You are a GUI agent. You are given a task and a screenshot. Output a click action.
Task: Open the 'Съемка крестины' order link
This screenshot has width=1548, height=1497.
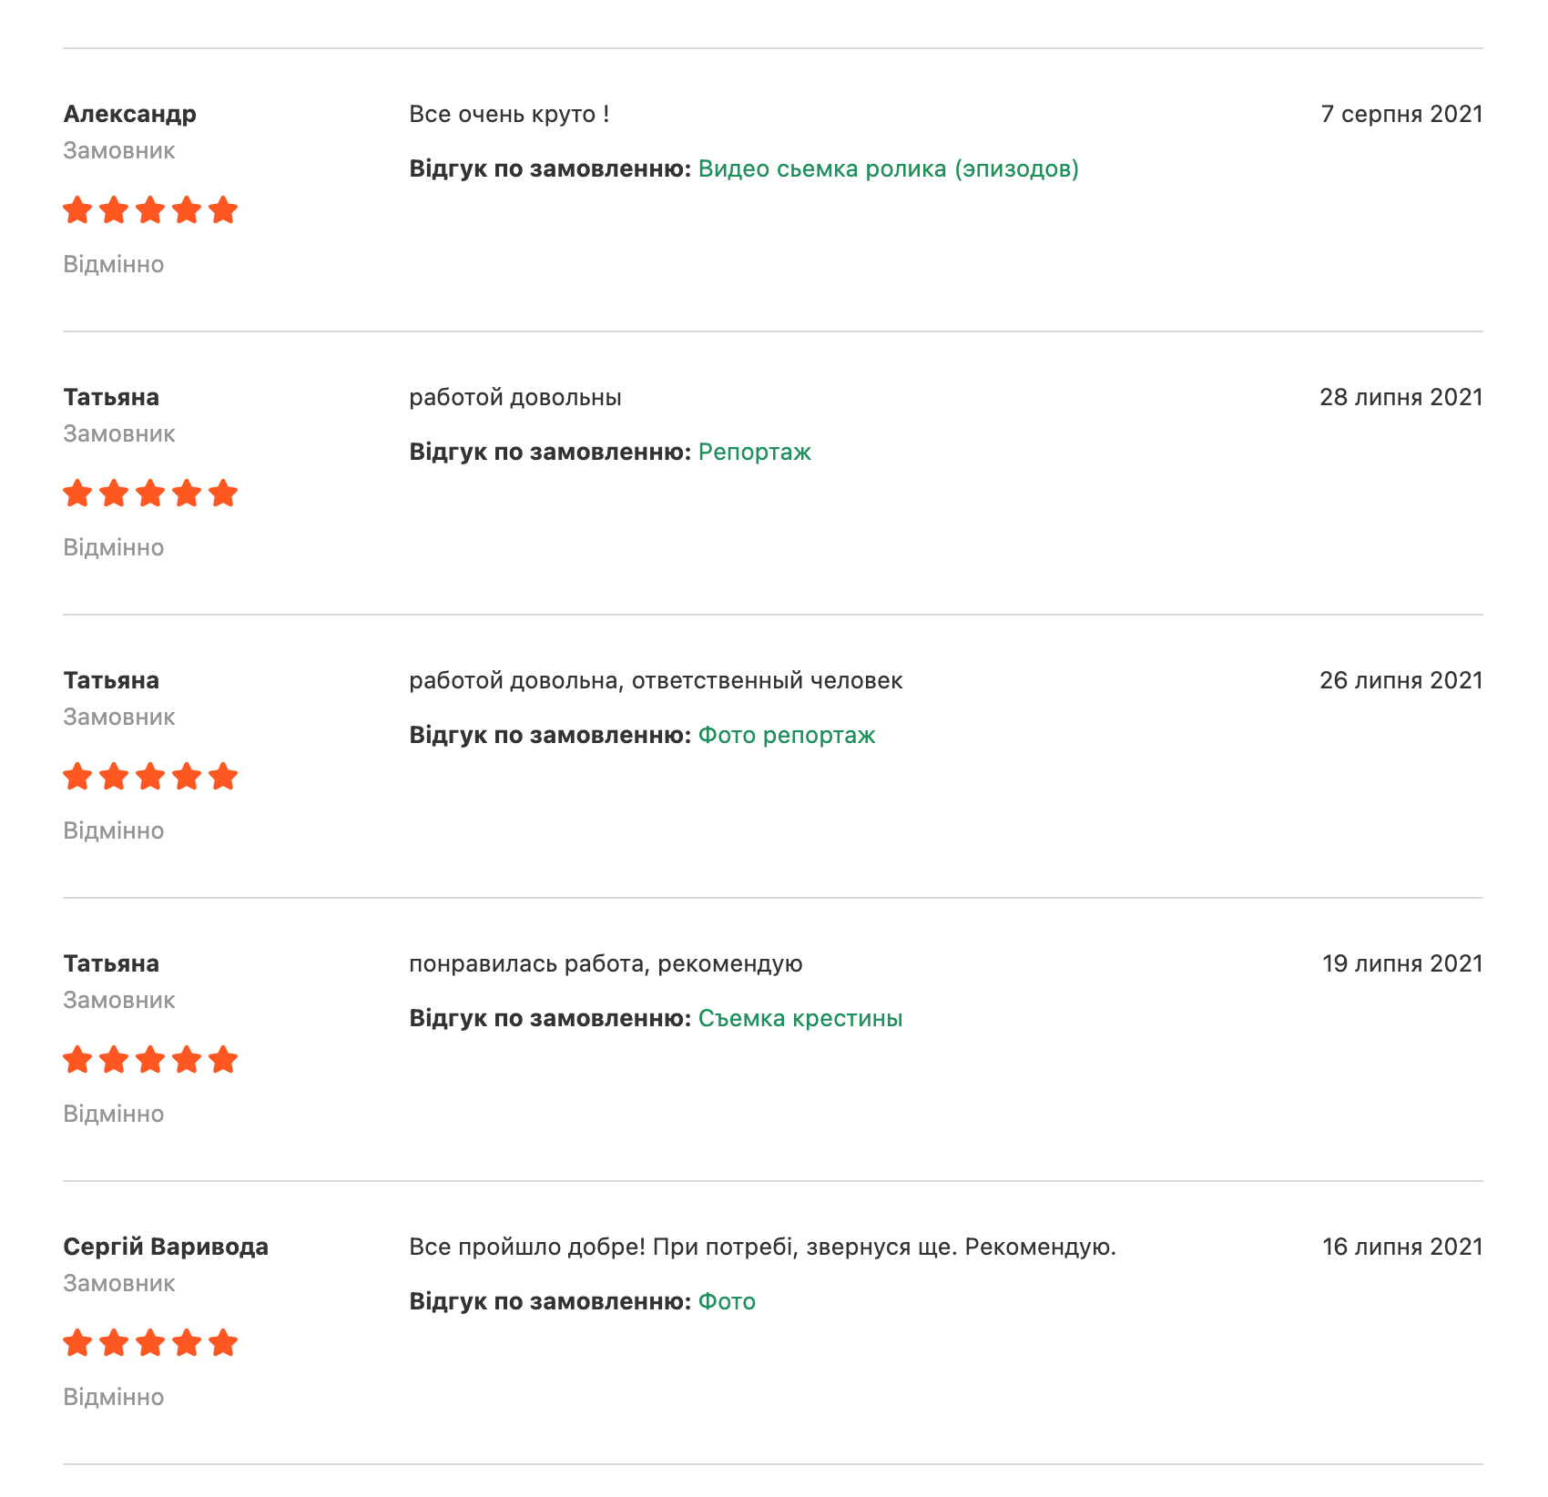coord(800,1019)
